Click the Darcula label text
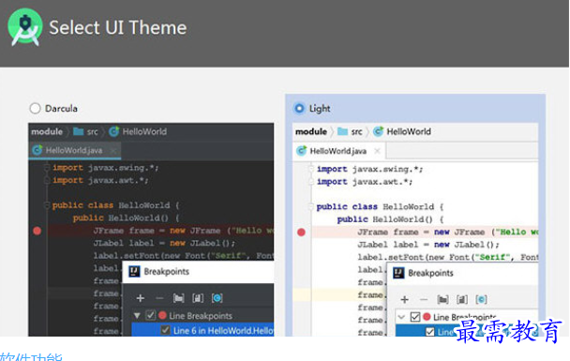The image size is (570, 361). click(x=61, y=109)
